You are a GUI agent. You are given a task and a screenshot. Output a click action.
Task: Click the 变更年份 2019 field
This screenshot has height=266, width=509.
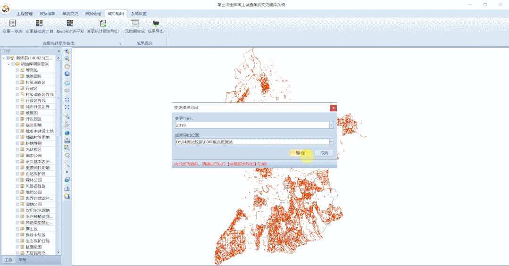252,125
